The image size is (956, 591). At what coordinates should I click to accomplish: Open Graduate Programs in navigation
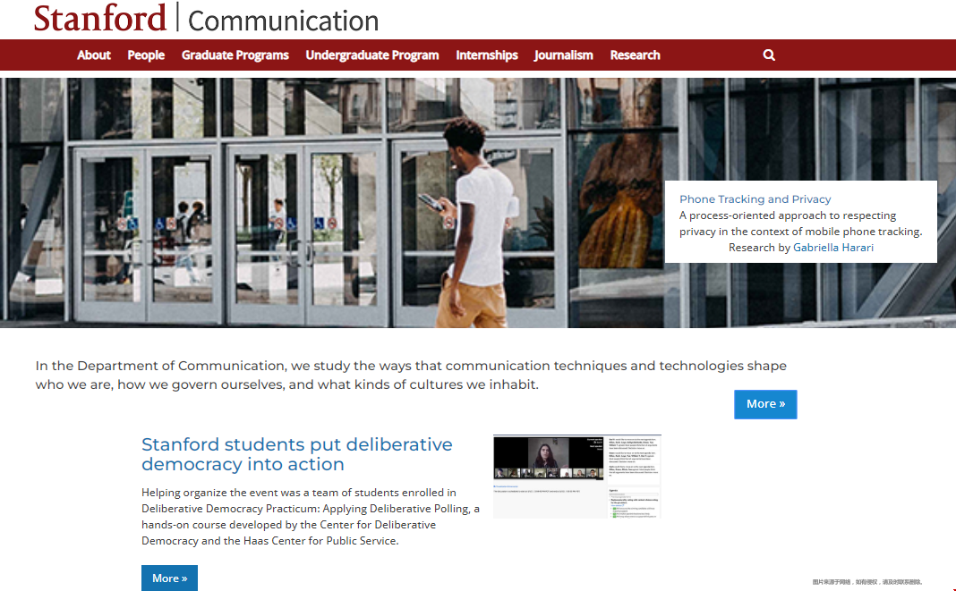235,55
